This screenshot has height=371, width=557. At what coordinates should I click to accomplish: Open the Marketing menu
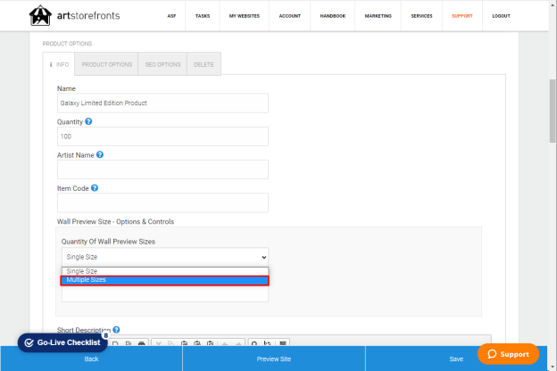coord(378,16)
